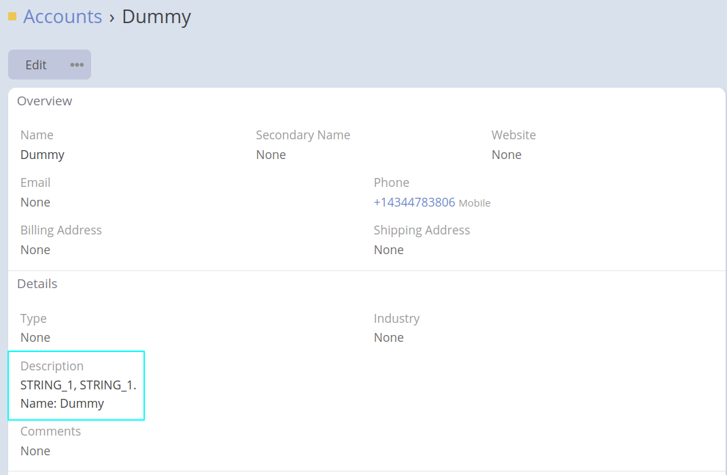Click the 'Name: Dummy' description line
The width and height of the screenshot is (727, 475).
coord(62,404)
